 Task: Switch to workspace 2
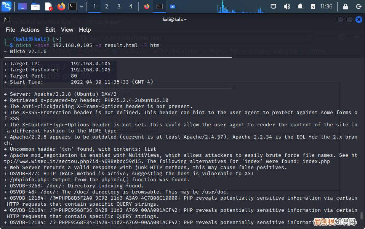[x=107, y=6]
